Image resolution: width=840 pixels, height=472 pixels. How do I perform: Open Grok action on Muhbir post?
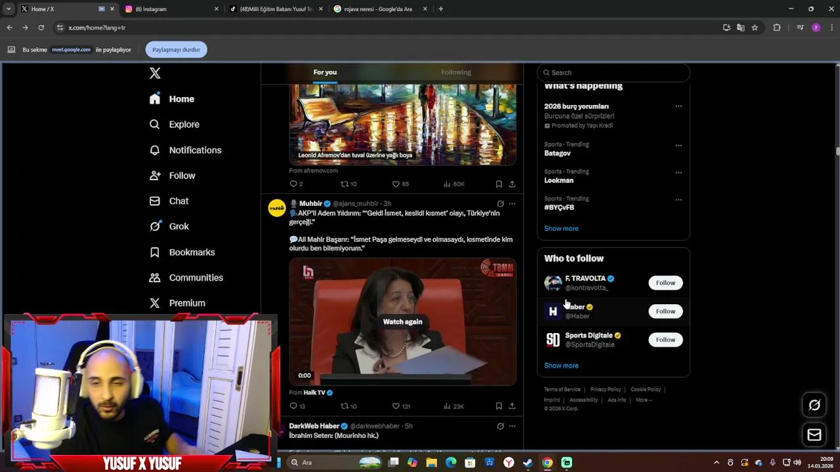[x=500, y=204]
